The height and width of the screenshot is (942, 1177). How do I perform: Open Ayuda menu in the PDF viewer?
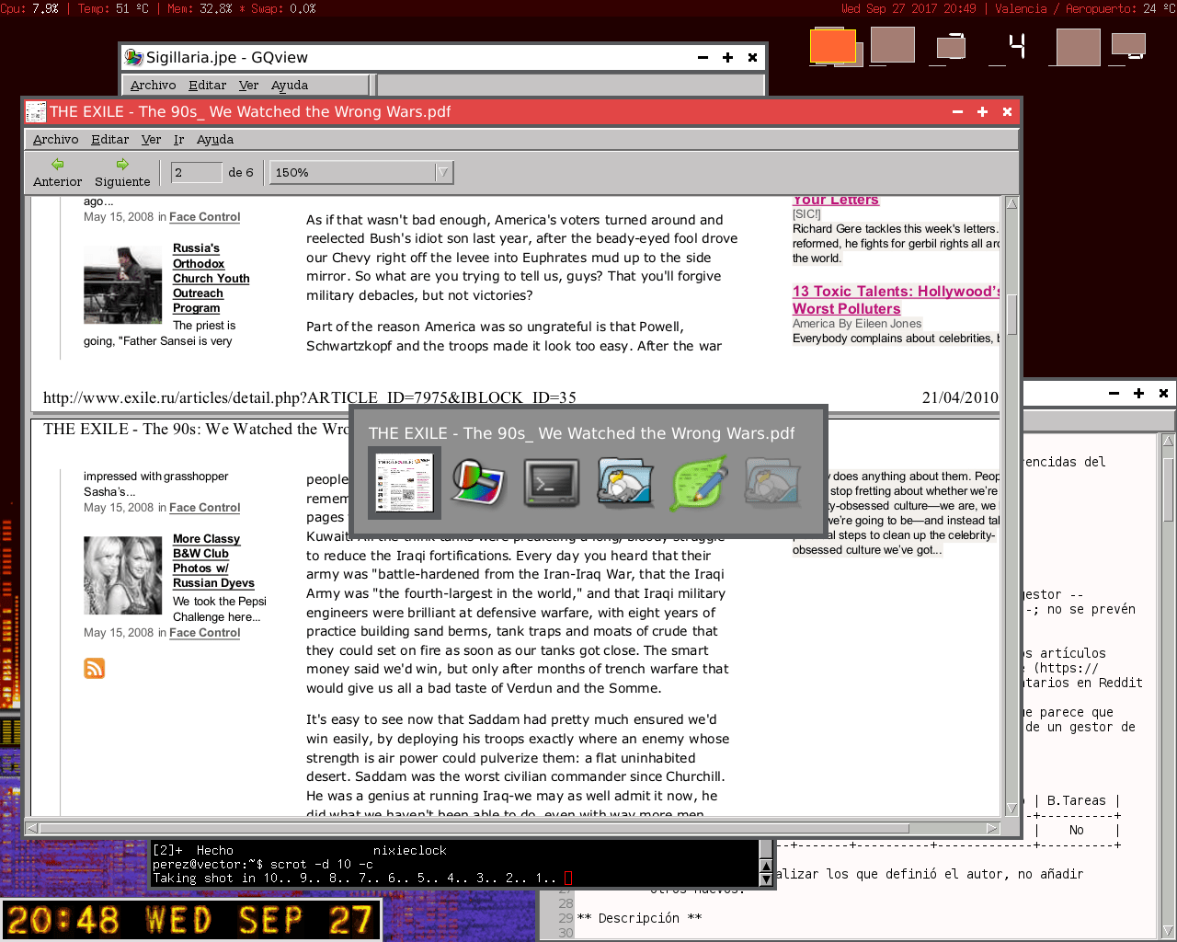214,140
